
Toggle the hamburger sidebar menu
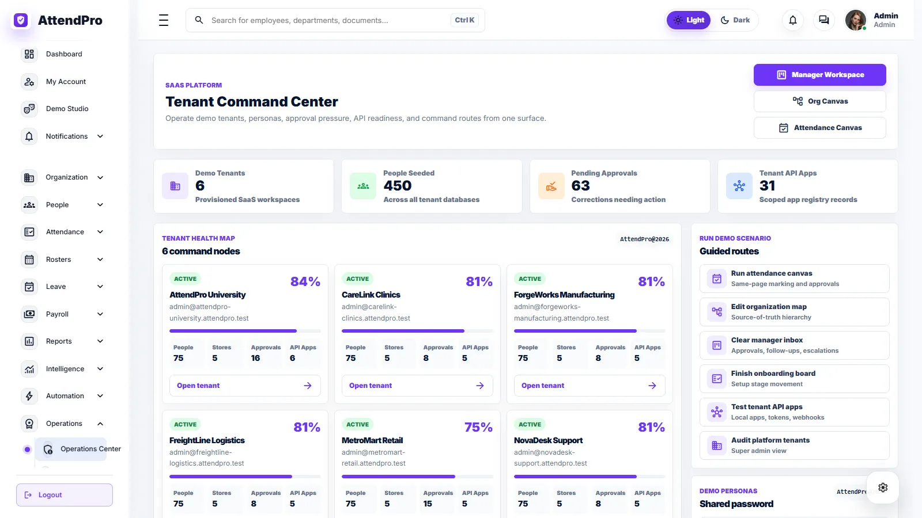[x=164, y=20]
